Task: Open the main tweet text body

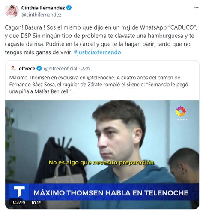Action: tap(101, 40)
